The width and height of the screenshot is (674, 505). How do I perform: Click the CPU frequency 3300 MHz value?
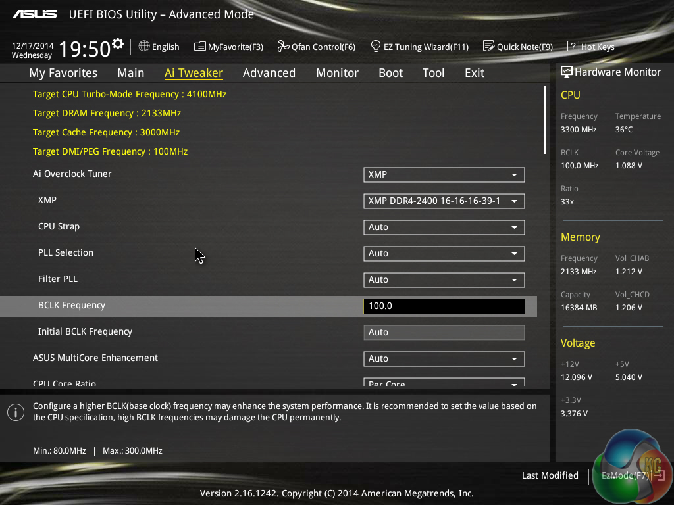(x=579, y=130)
